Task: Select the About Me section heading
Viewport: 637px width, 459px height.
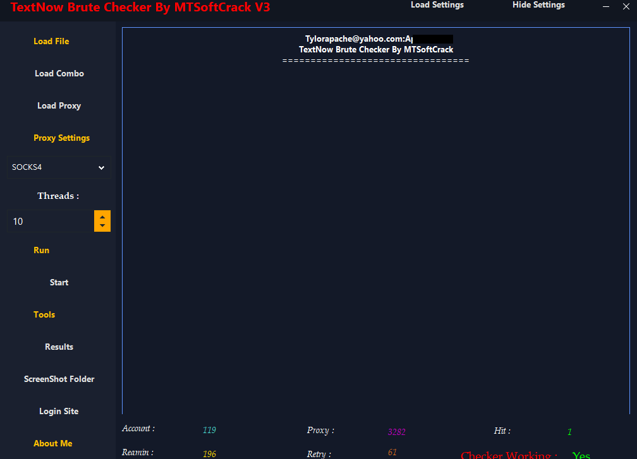Action: click(53, 444)
